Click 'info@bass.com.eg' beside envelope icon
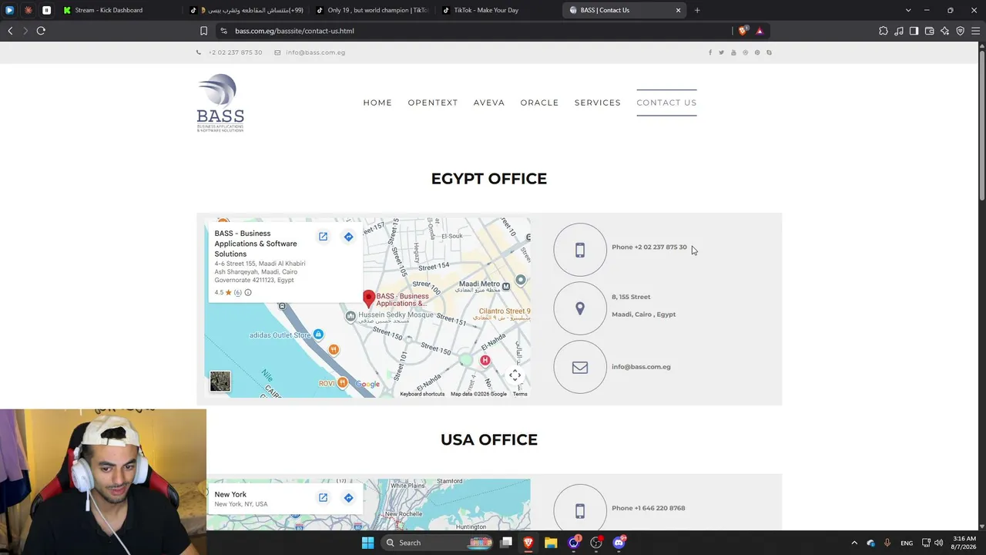Viewport: 986px width, 555px height. [x=641, y=367]
